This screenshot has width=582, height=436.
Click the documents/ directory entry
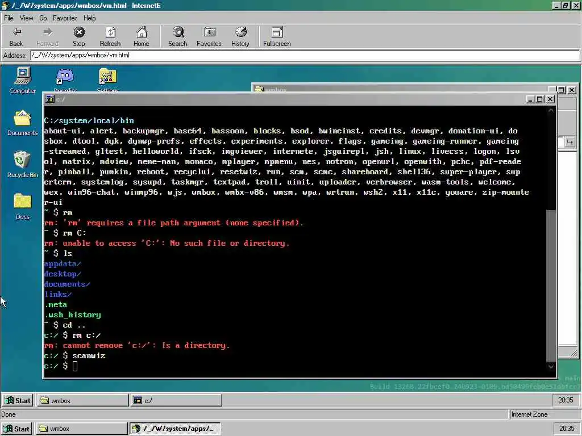pyautogui.click(x=67, y=284)
